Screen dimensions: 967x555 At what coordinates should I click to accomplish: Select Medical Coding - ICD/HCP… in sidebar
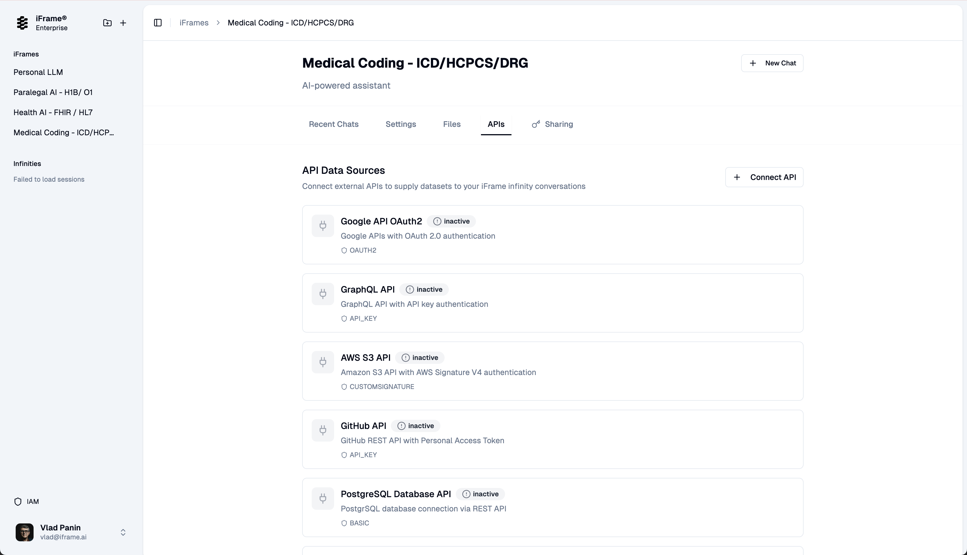click(x=64, y=133)
